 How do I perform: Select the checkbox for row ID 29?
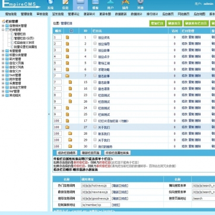tap(95, 140)
